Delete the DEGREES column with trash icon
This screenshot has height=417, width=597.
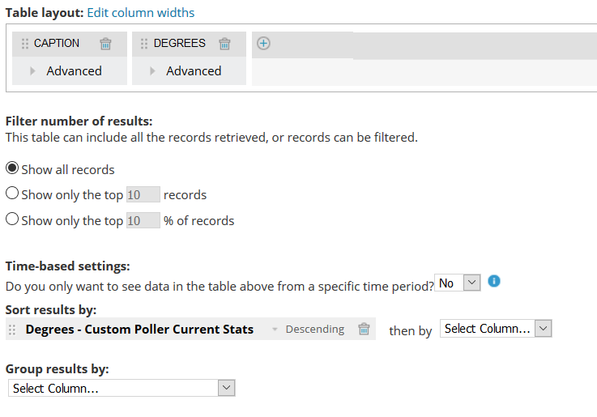225,44
